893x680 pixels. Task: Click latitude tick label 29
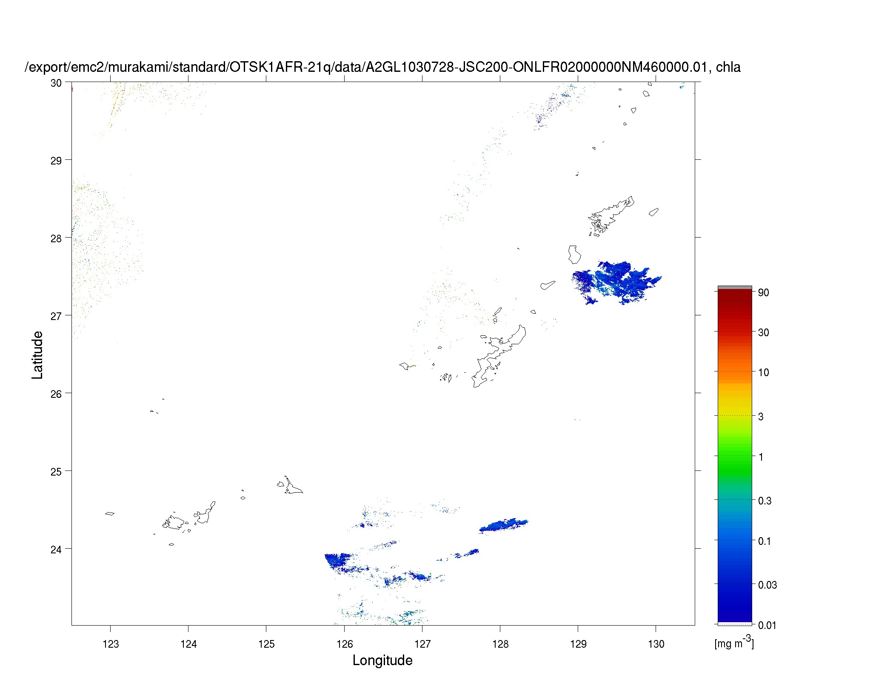click(x=56, y=161)
